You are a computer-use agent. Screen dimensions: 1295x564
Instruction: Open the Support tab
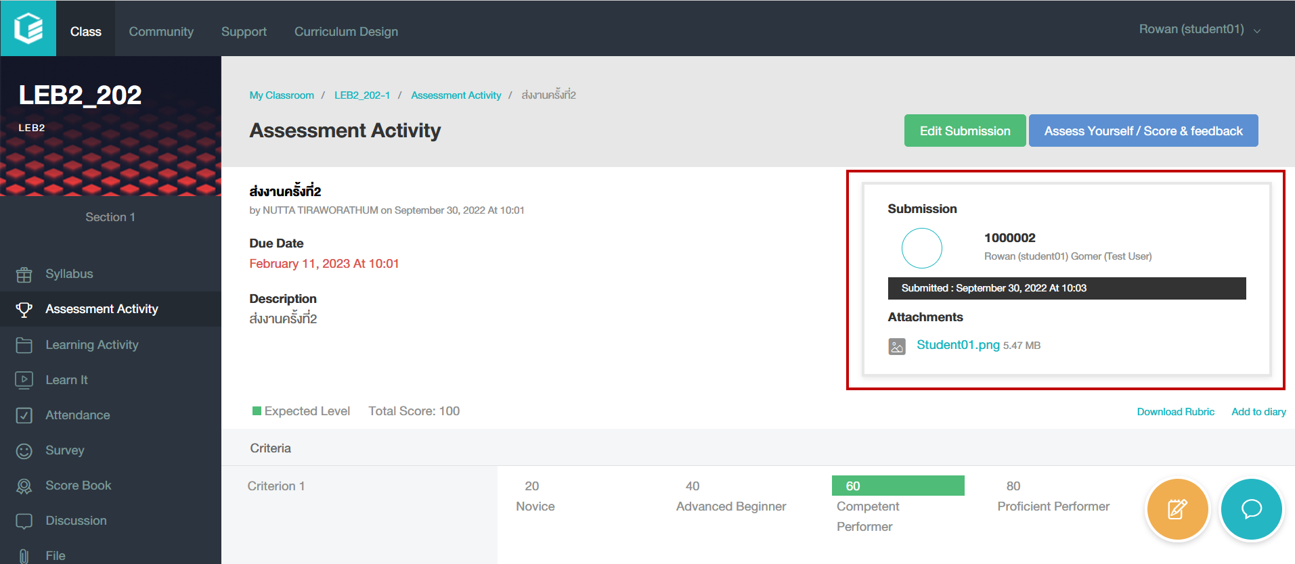click(244, 32)
